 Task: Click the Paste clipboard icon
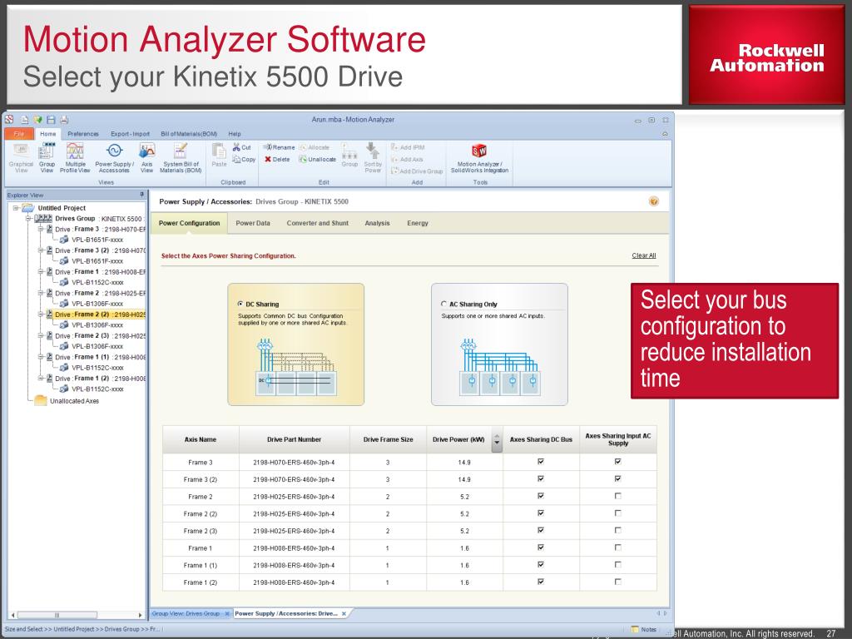tap(219, 155)
